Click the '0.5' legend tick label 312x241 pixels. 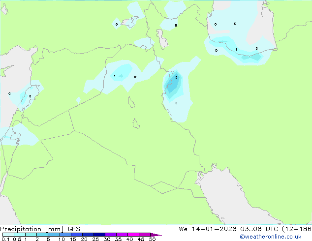click(17, 239)
